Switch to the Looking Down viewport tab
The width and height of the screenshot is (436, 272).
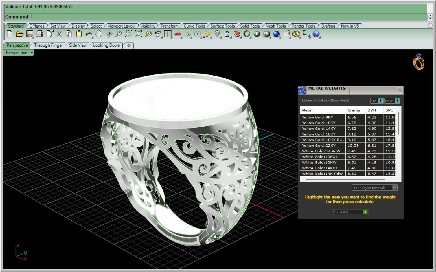point(106,45)
